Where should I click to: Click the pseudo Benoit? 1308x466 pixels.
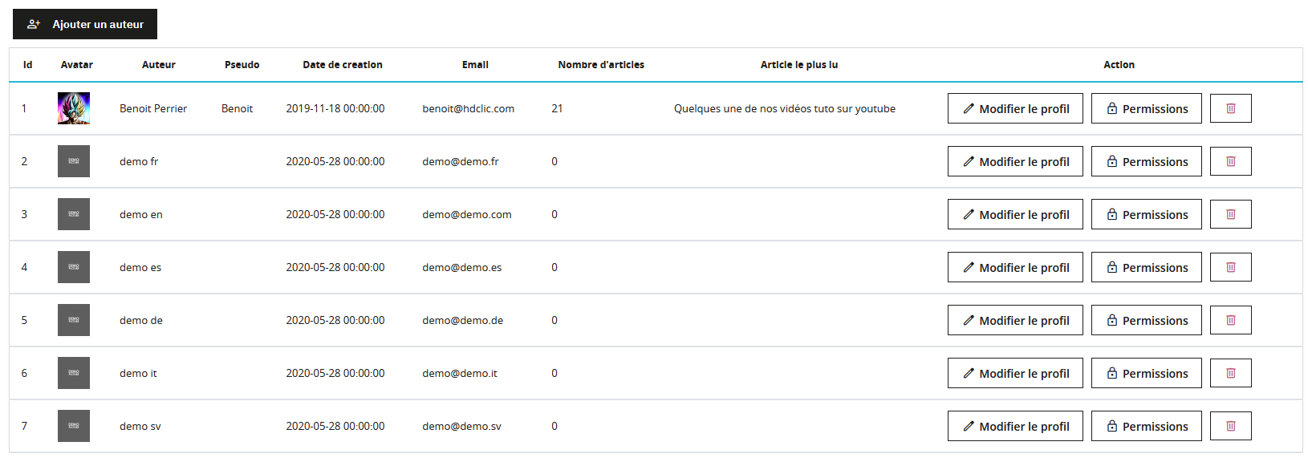click(x=238, y=108)
